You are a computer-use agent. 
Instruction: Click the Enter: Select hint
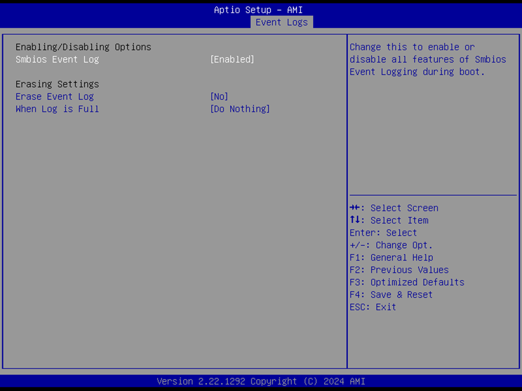point(383,233)
